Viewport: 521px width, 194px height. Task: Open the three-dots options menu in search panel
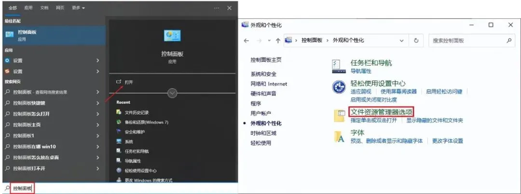click(217, 8)
